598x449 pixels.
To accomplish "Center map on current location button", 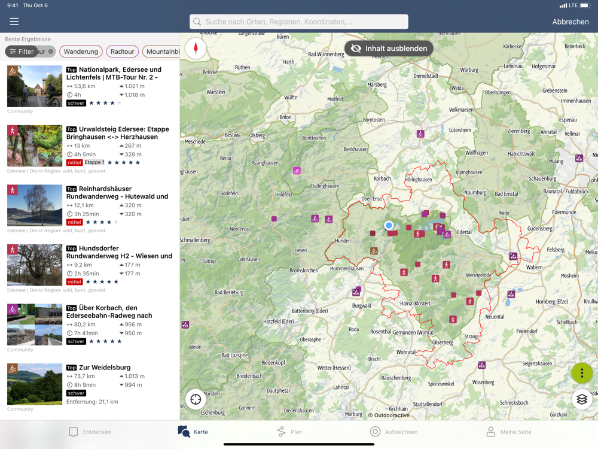I will tap(196, 399).
